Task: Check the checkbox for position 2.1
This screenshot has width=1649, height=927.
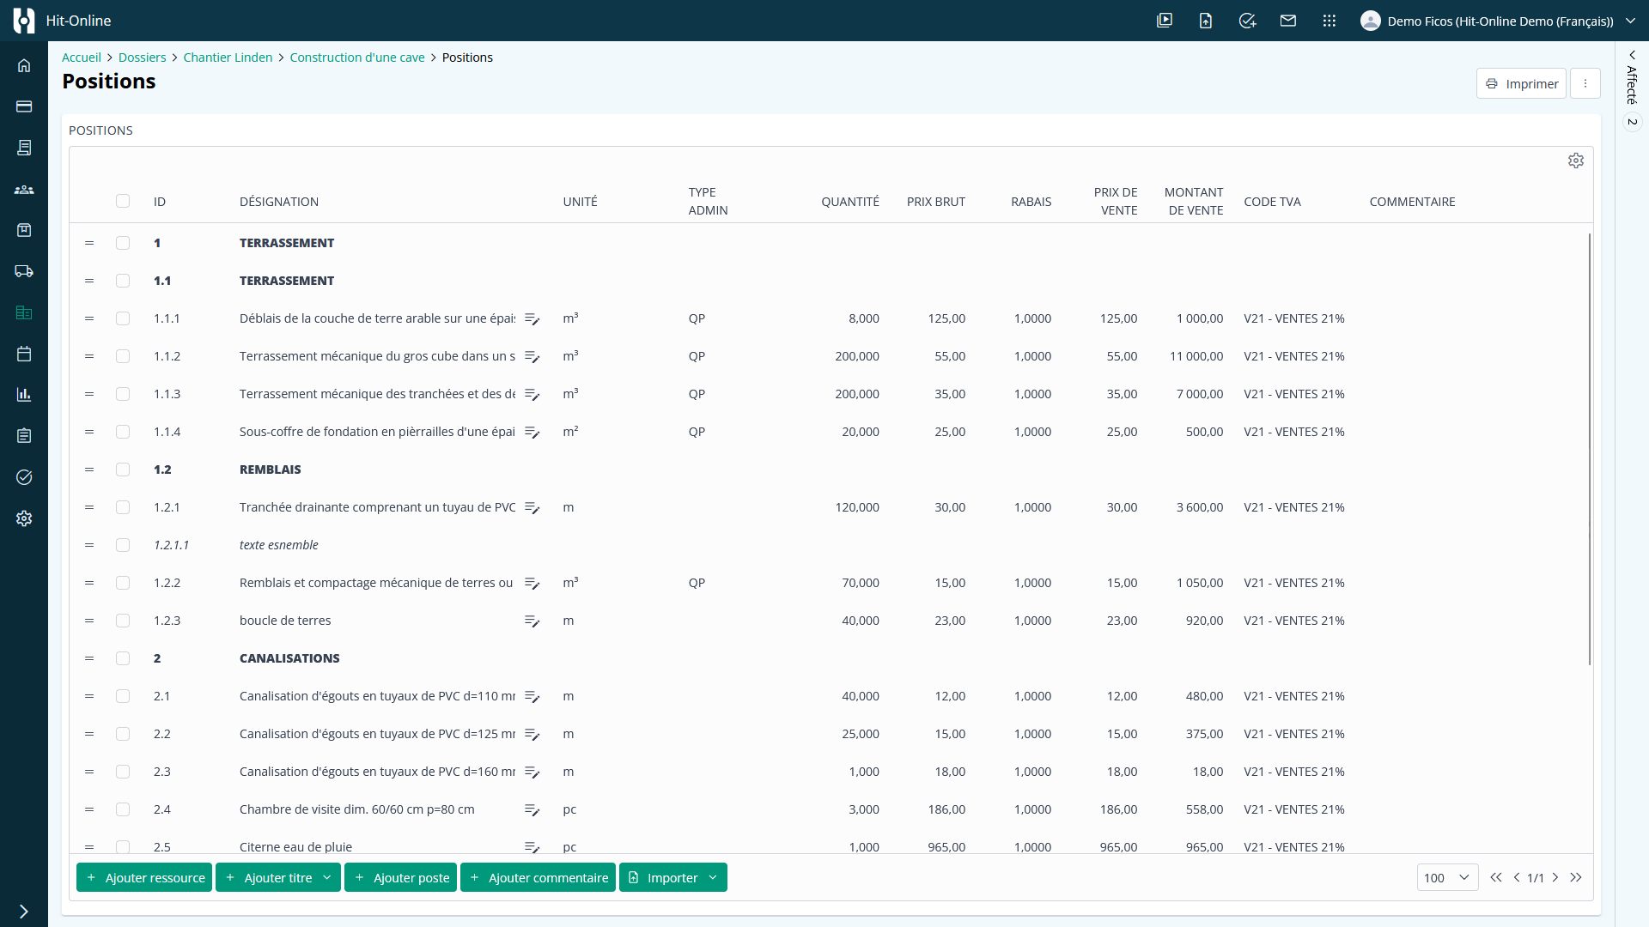Action: [123, 696]
